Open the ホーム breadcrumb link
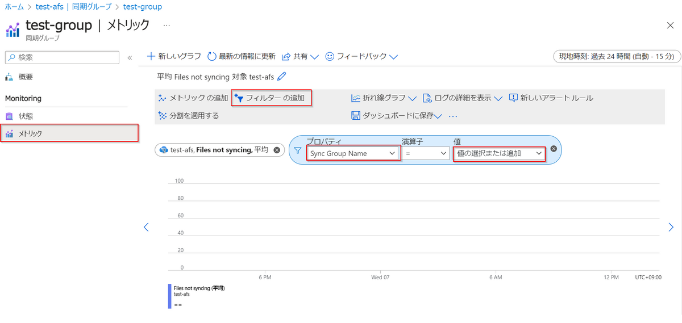This screenshot has width=682, height=323. 14,7
